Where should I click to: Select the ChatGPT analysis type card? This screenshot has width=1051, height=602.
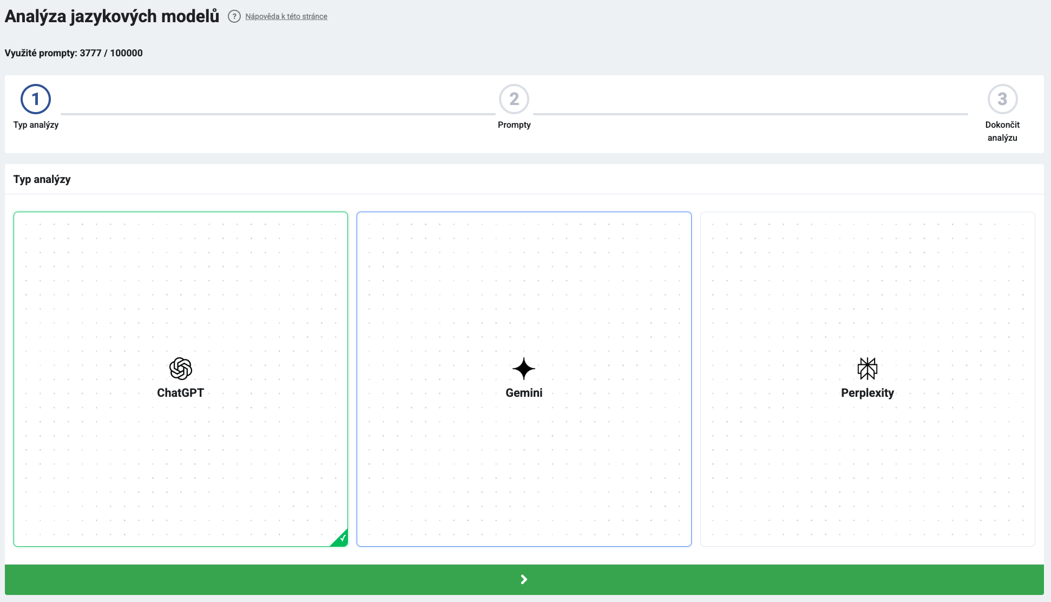click(181, 379)
